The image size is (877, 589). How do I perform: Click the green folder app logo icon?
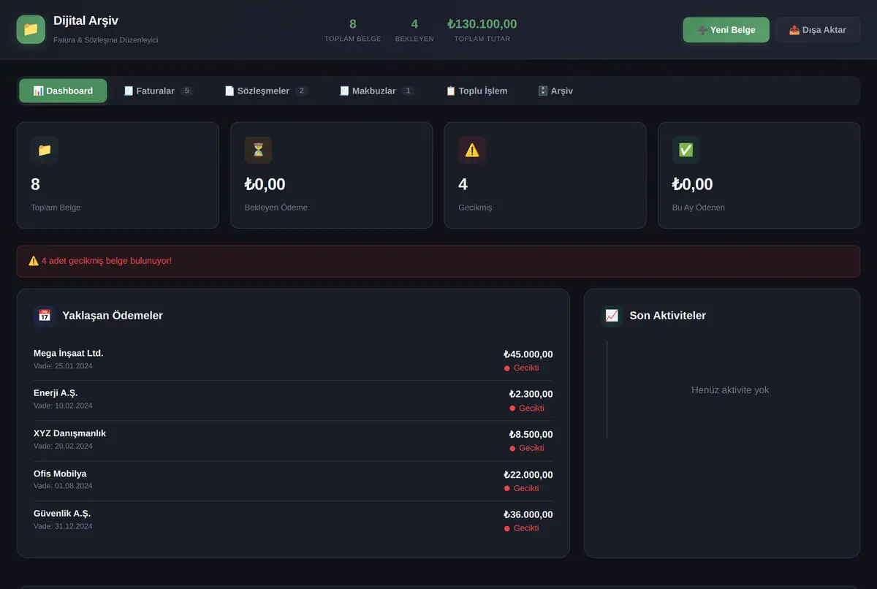(31, 29)
